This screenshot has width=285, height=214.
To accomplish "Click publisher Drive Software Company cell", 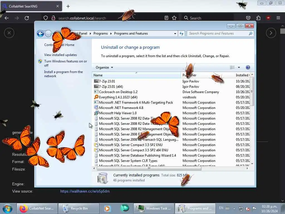I will coord(201,92).
